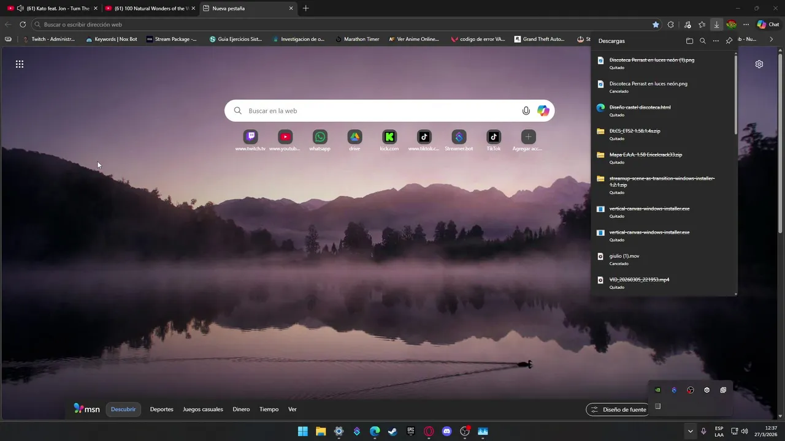The height and width of the screenshot is (441, 785).
Task: Search downloads with magnifier icon
Action: [x=703, y=41]
